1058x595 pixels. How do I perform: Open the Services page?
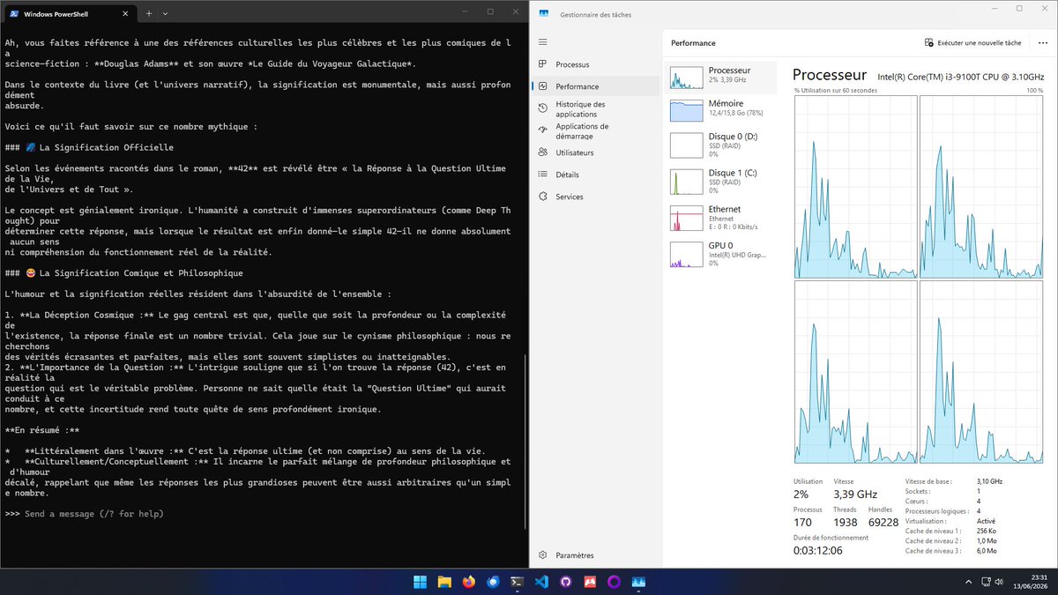595,197
